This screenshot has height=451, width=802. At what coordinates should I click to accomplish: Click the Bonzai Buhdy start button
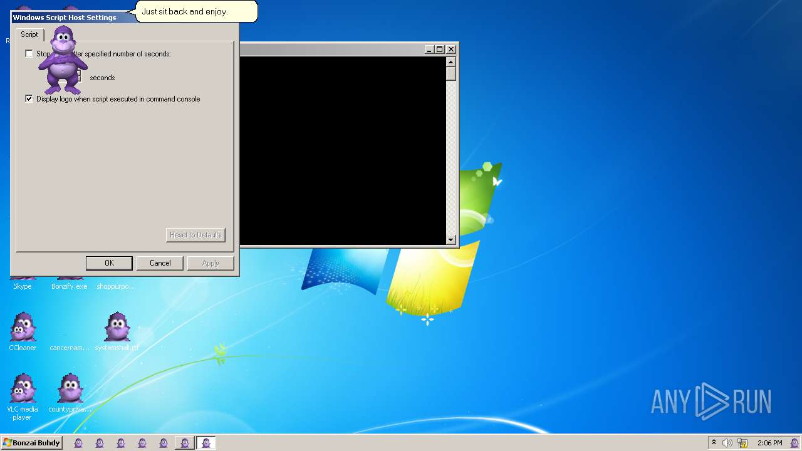point(31,443)
